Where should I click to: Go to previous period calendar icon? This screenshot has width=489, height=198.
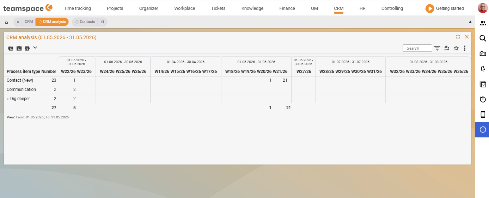click(x=11, y=48)
